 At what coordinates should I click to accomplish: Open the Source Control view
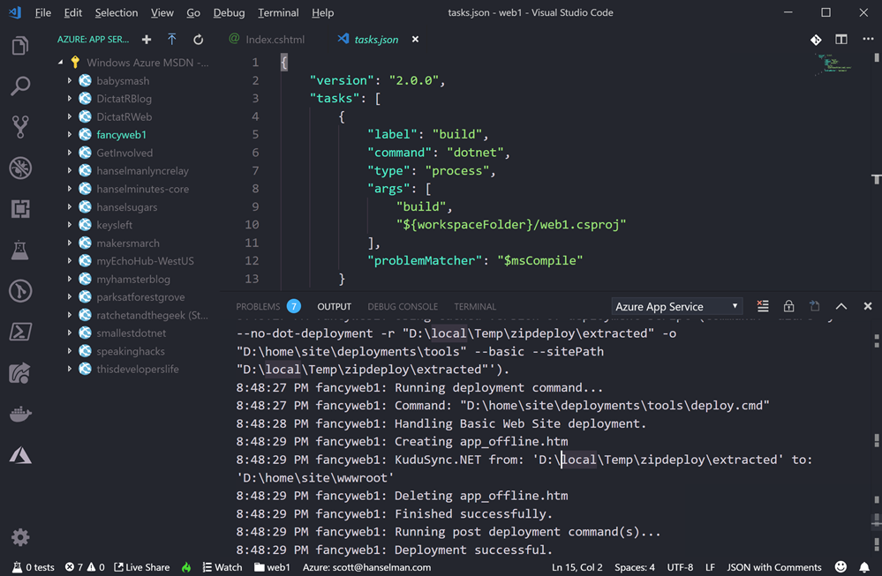pos(20,127)
